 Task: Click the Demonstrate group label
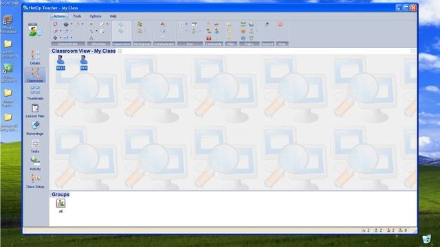pos(68,44)
